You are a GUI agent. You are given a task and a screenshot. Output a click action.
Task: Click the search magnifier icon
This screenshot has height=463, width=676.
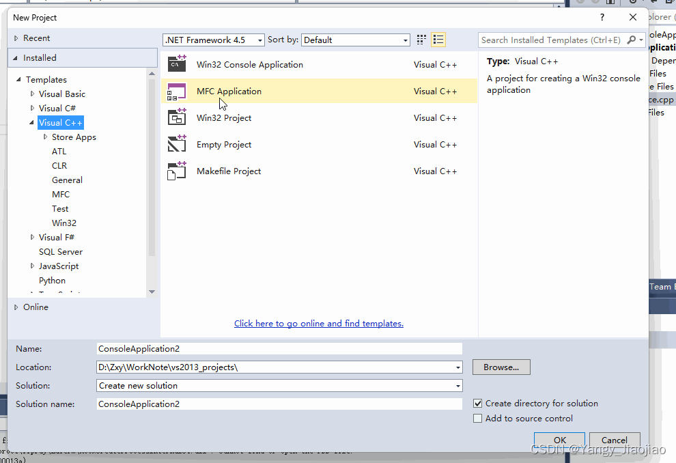631,40
